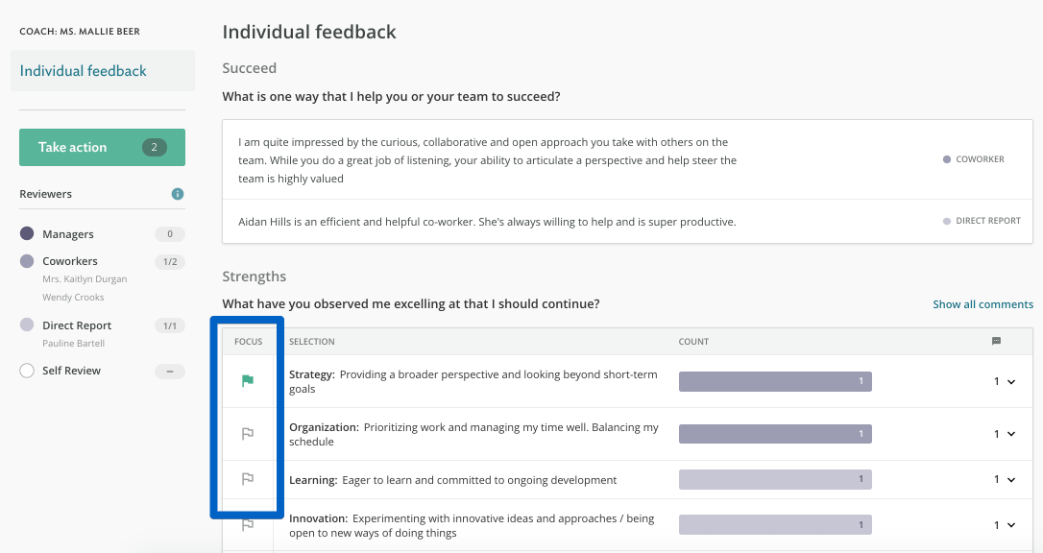Expand the Learning row comment dropdown
The image size is (1043, 553).
(x=1010, y=479)
